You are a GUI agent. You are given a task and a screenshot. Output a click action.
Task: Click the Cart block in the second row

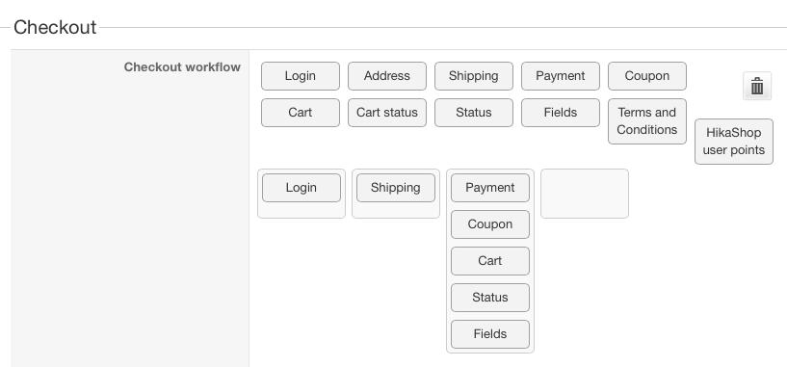pos(301,113)
